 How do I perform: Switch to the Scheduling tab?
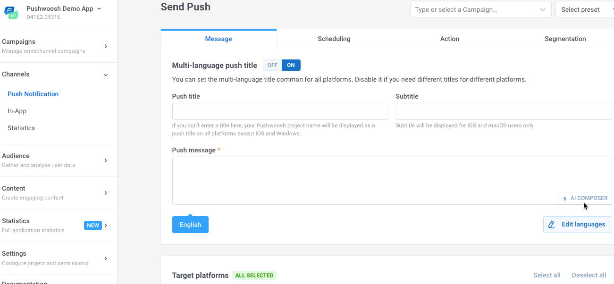pyautogui.click(x=334, y=39)
